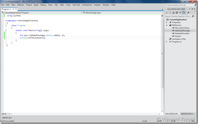This screenshot has width=198, height=124.
Task: Click the editor split window handle
Action: click(162, 16)
